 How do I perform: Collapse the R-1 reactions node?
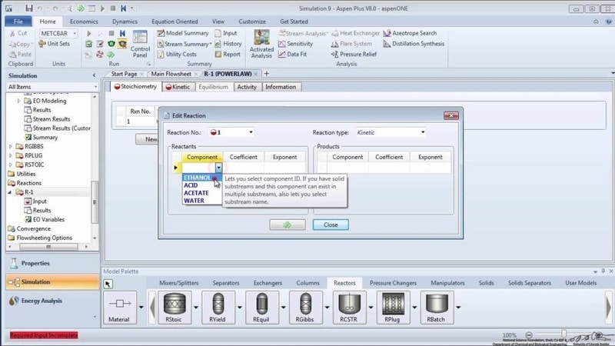(10, 192)
